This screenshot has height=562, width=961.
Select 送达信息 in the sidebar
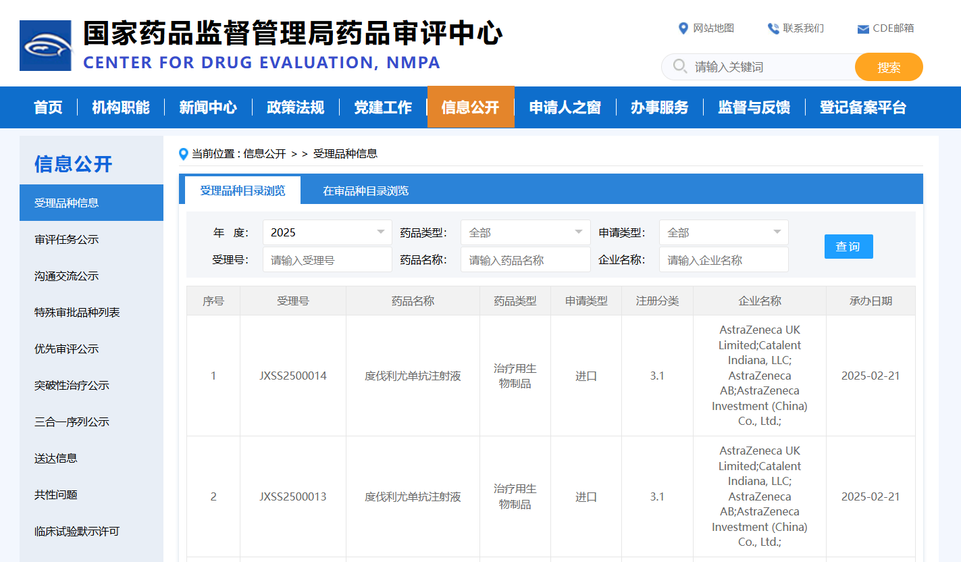coord(91,458)
